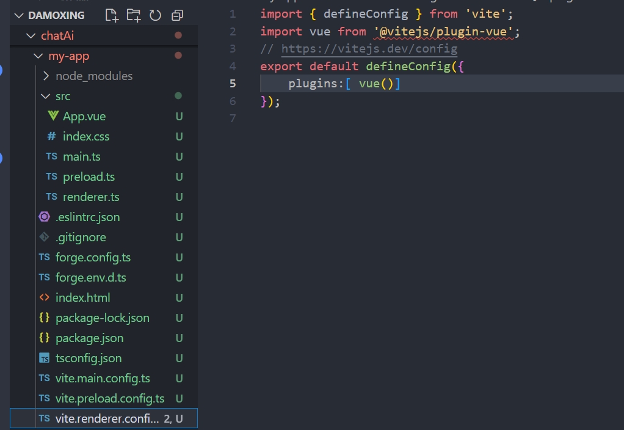Click line number 3 in gutter
The image size is (624, 430).
[233, 49]
